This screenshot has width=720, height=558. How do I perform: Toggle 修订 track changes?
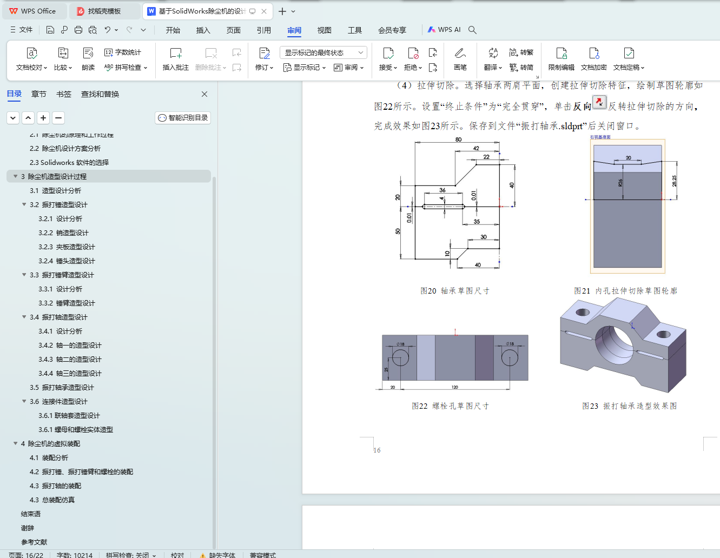tap(265, 59)
